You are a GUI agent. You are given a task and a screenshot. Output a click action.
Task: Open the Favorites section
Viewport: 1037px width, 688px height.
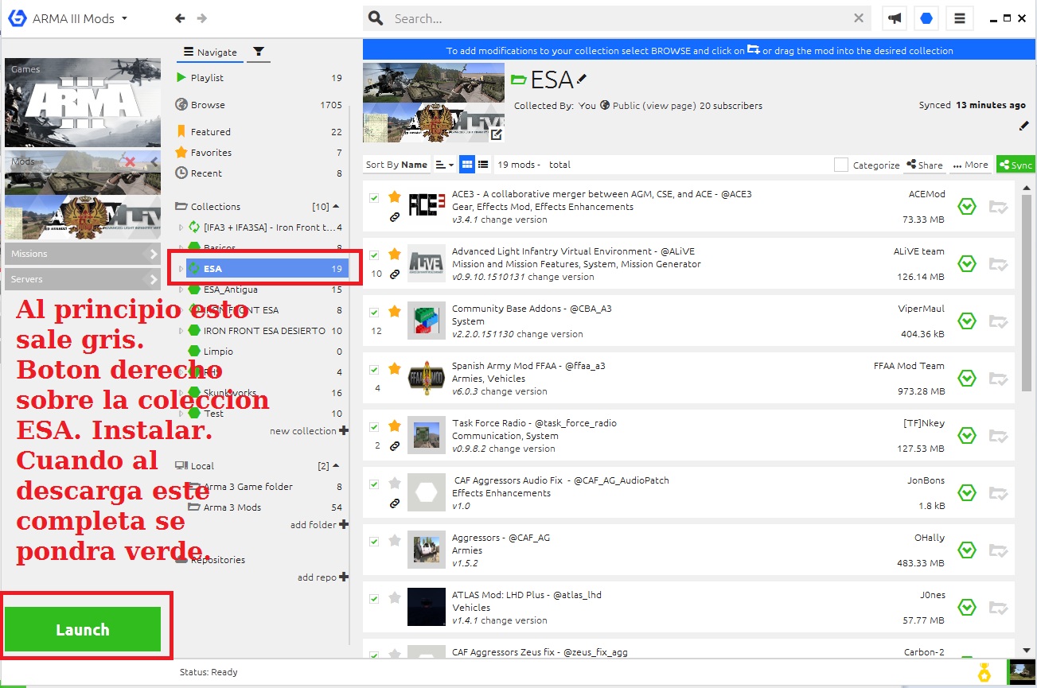pyautogui.click(x=259, y=153)
